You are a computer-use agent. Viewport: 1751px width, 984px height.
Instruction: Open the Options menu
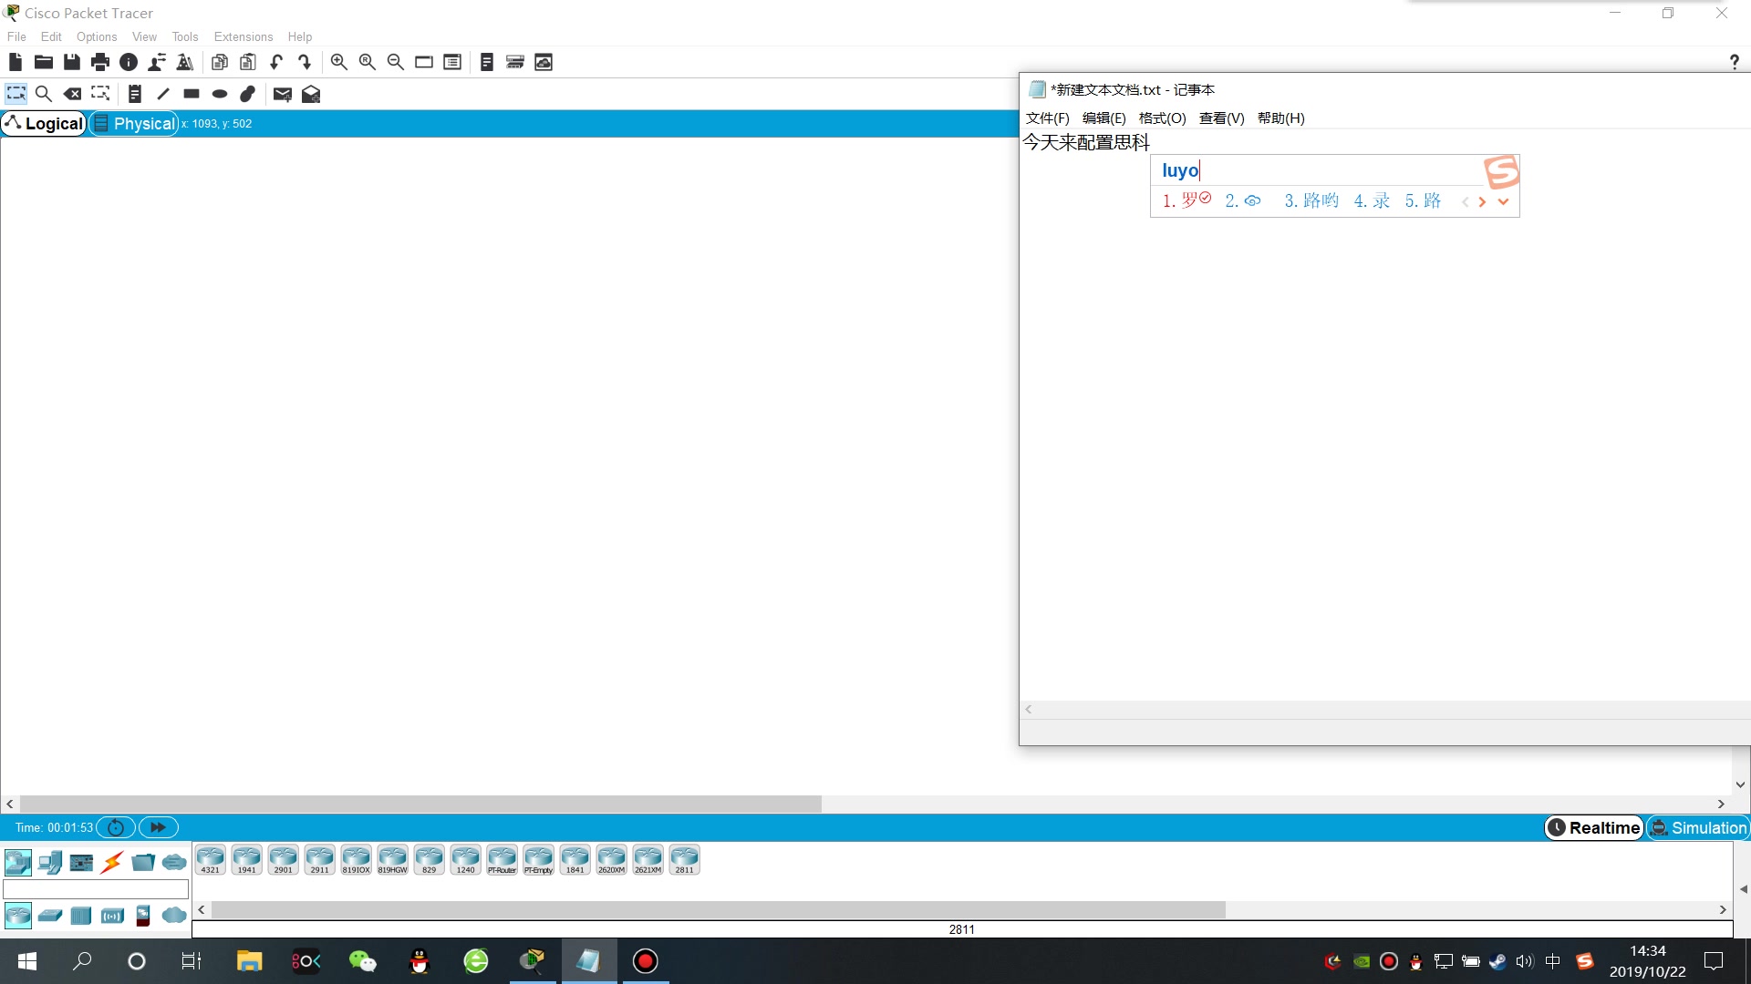(x=97, y=36)
